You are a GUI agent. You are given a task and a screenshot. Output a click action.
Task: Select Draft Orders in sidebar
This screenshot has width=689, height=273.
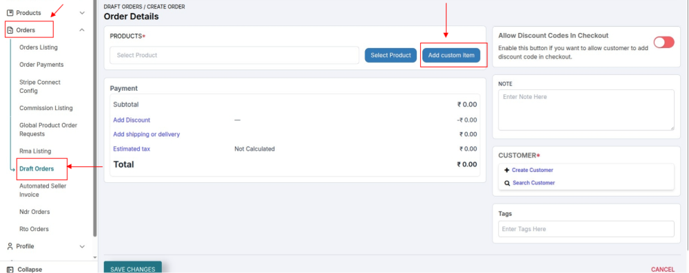tap(37, 168)
